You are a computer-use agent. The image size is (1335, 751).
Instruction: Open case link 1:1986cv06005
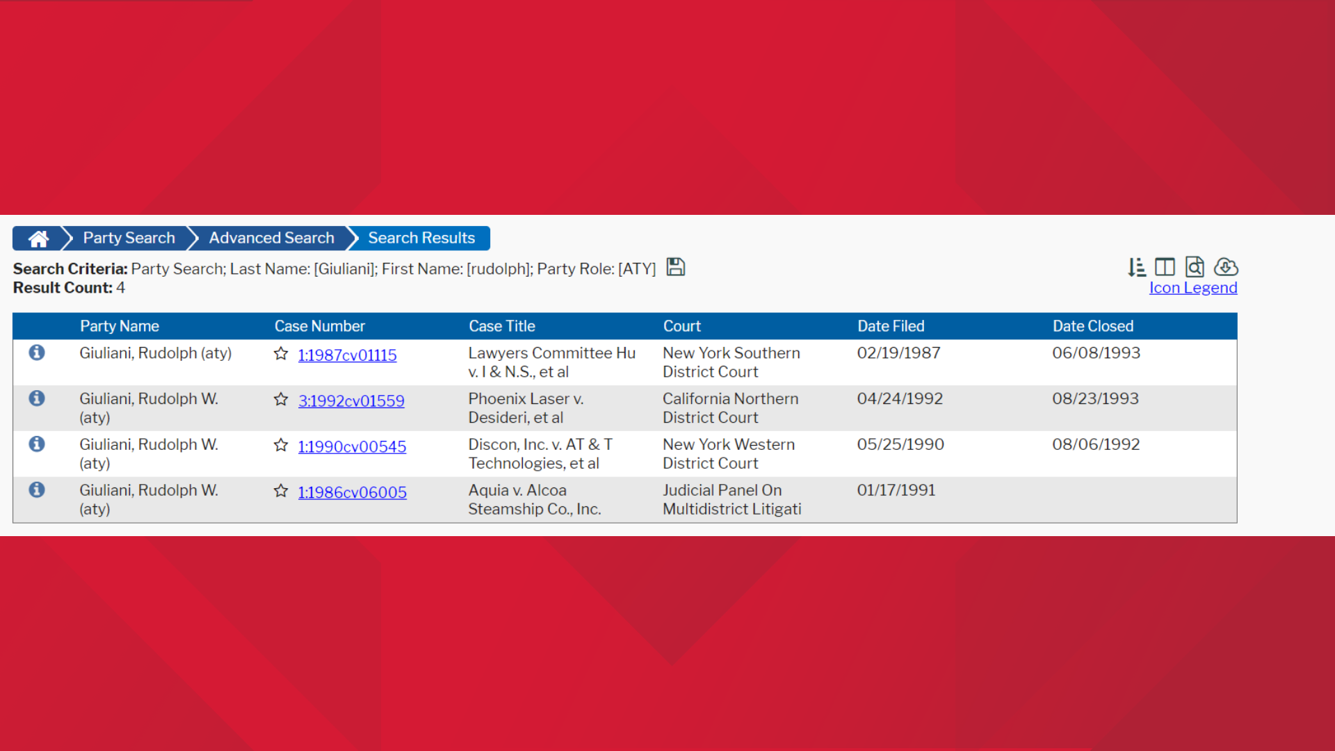pos(353,492)
